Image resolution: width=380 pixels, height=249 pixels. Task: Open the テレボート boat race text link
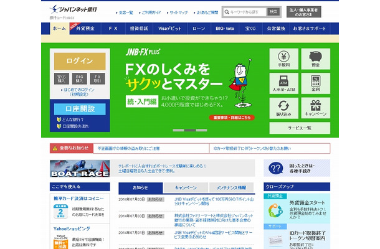pyautogui.click(x=162, y=168)
